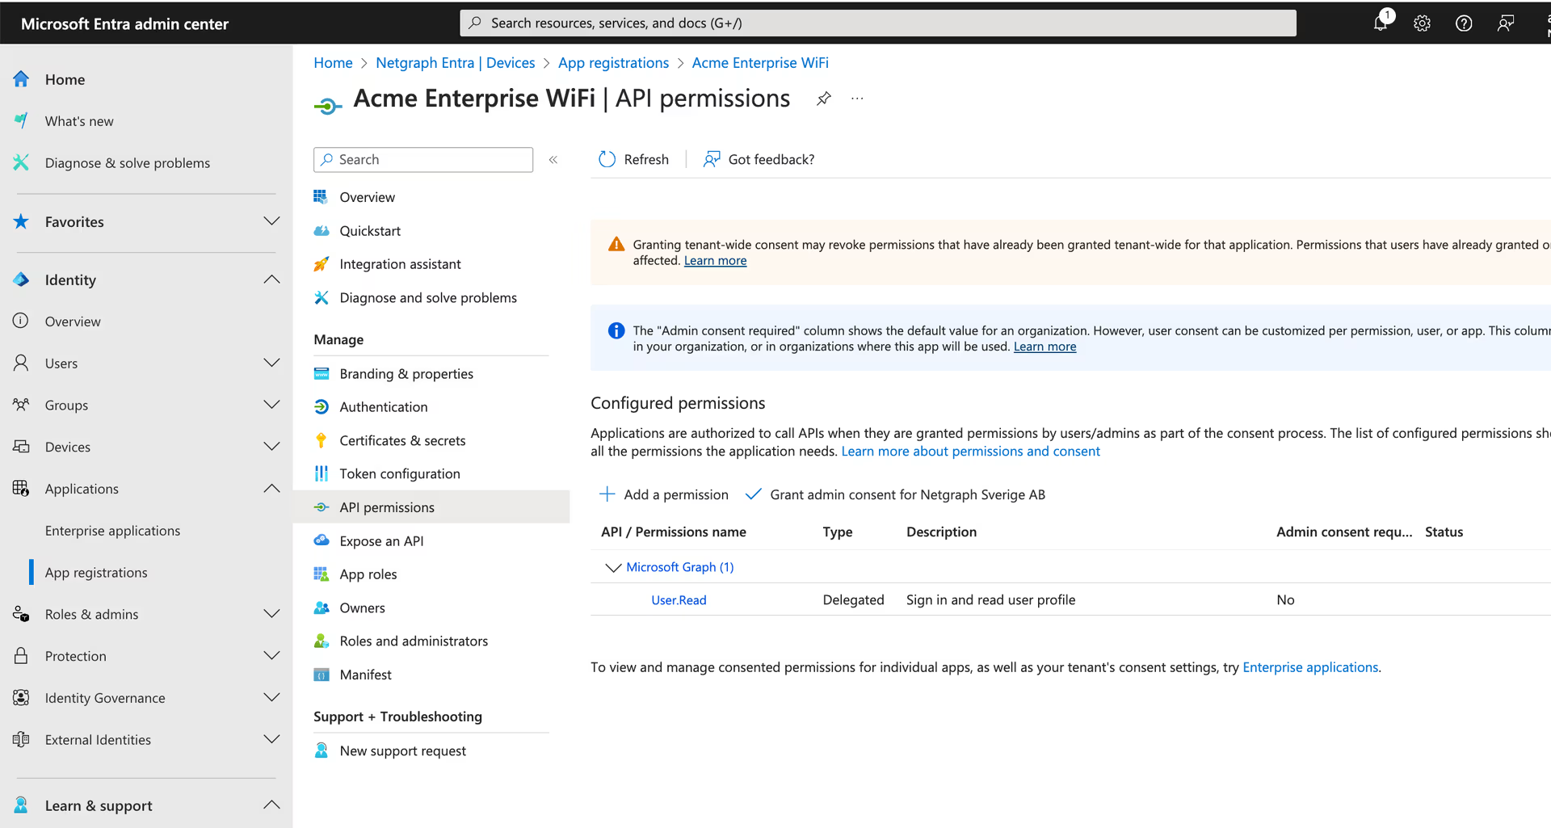Collapse the Applications menu chevron

[x=271, y=489]
